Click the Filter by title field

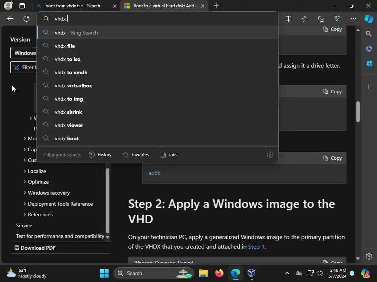24,67
